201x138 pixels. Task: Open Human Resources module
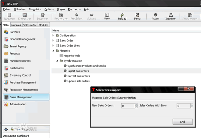(20, 61)
